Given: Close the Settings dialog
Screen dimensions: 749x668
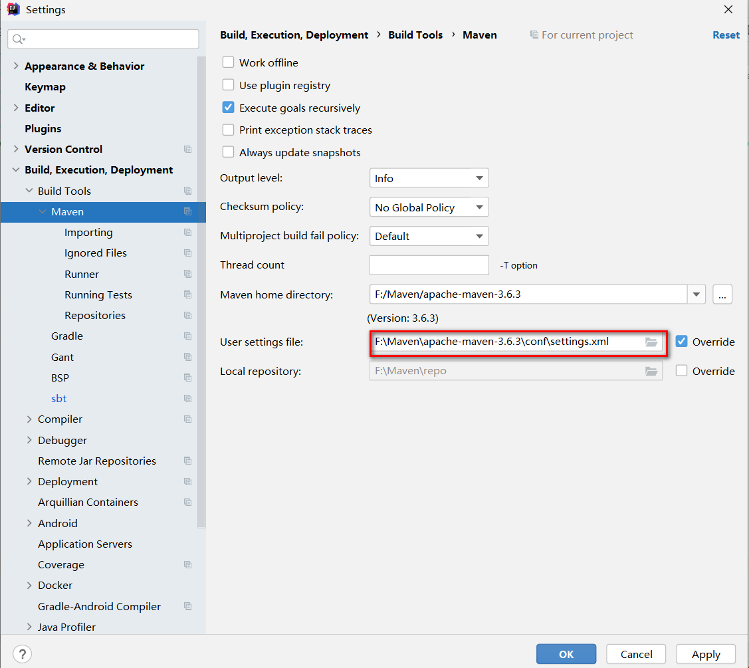Looking at the screenshot, I should tap(728, 9).
